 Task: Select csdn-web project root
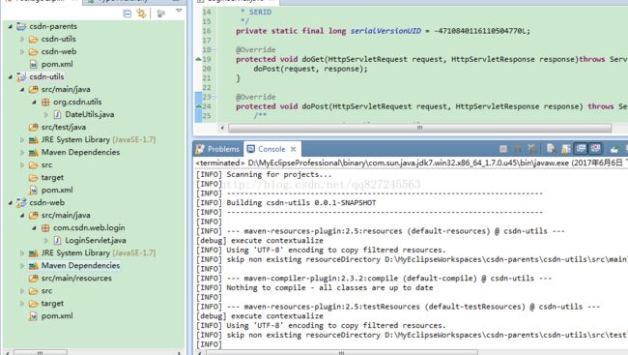click(x=47, y=202)
